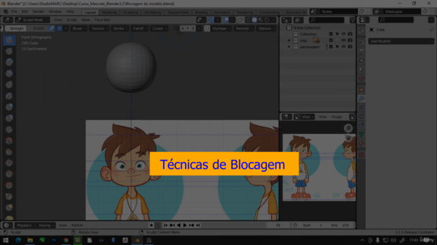Uncheck exclude checkbox for Collection
The image size is (437, 245).
[330, 34]
